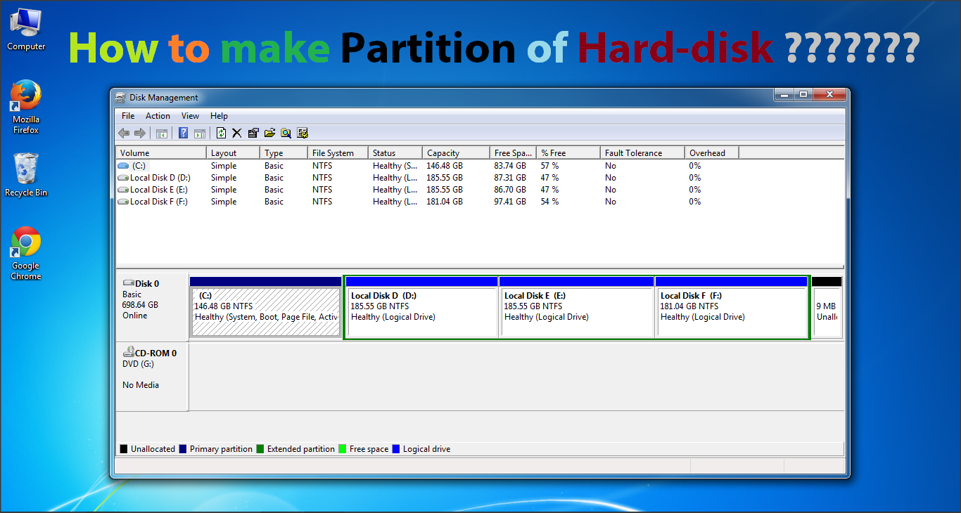
Task: Click the Delete (X) toolbar icon
Action: 236,133
